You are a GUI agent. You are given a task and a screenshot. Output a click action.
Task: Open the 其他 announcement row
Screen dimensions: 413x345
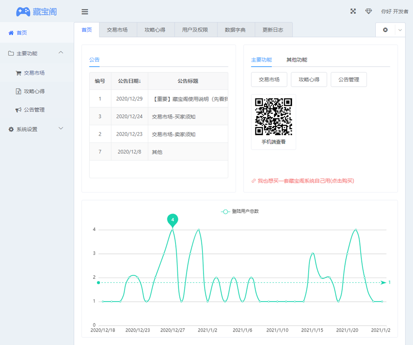coord(159,152)
